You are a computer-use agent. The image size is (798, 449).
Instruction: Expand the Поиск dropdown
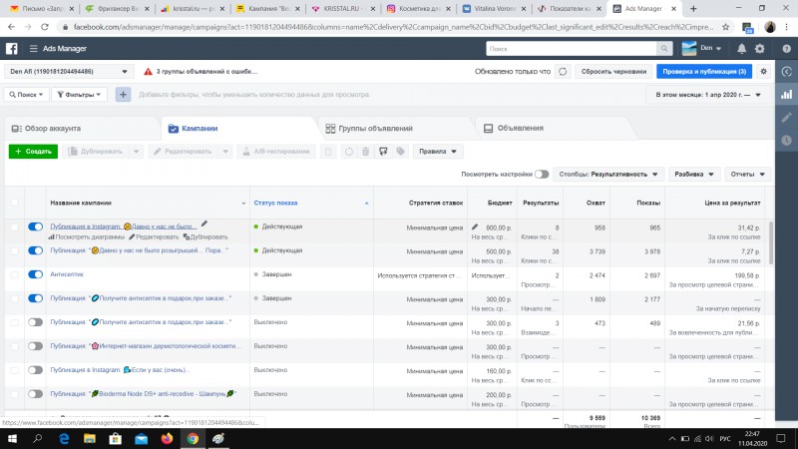click(26, 94)
